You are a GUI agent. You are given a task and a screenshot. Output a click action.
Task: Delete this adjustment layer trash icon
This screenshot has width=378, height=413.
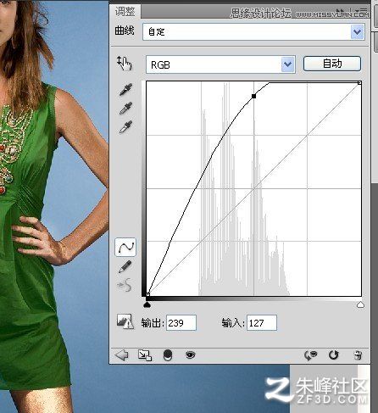pos(358,355)
